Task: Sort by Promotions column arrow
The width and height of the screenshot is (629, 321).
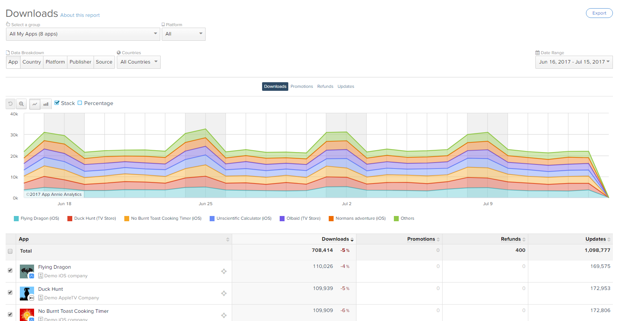Action: coord(438,240)
